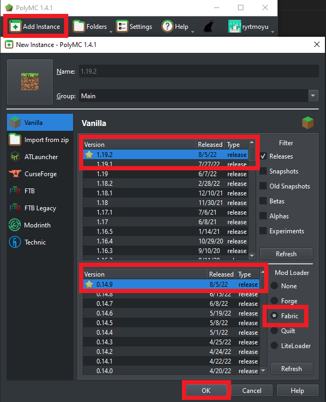326x402 pixels.
Task: Toggle the Releases filter checkbox
Action: click(x=263, y=156)
